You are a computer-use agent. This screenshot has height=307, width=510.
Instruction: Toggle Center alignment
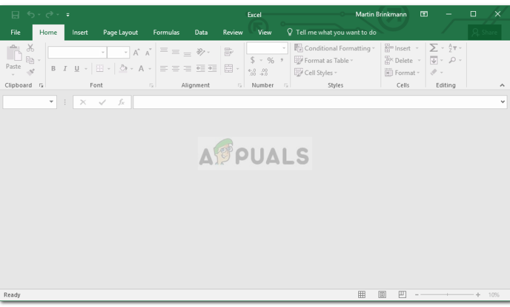tap(176, 68)
